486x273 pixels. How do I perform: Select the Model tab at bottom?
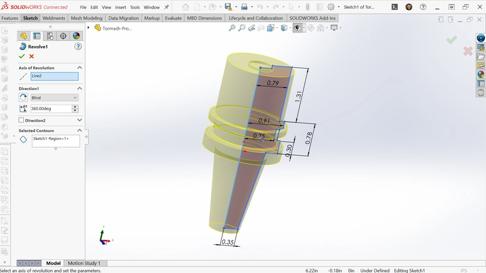point(53,263)
